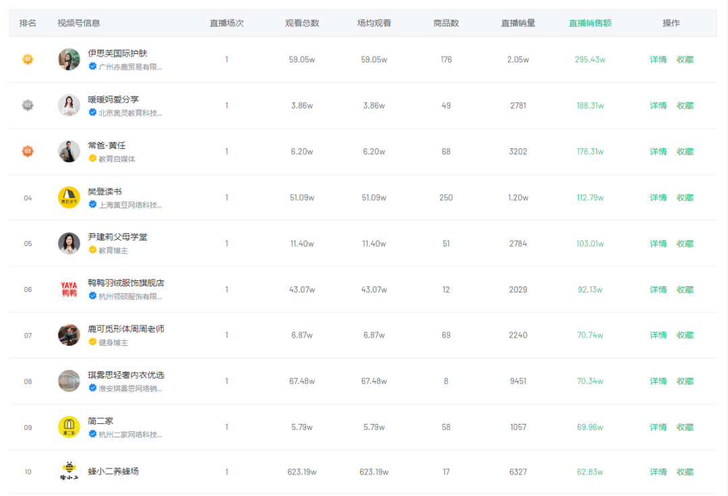The image size is (728, 496).
Task: Open avatar of 伊思芙国际护肤
Action: [69, 59]
